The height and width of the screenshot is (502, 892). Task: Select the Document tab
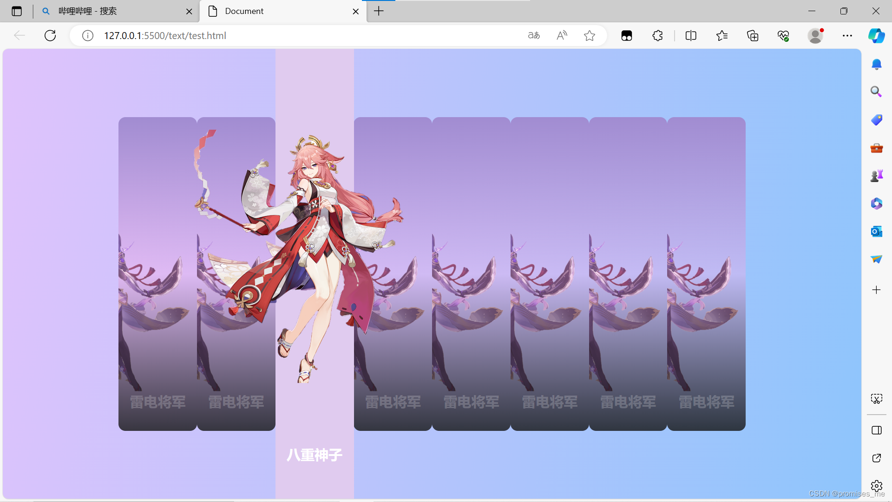tap(282, 11)
